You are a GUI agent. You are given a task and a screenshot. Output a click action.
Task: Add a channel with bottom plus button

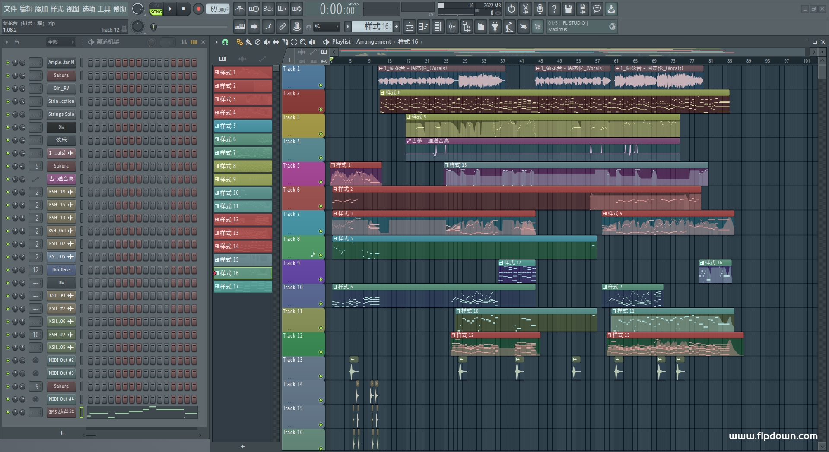click(62, 433)
